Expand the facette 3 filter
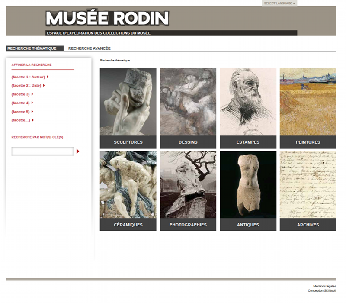The height and width of the screenshot is (303, 346). pyautogui.click(x=22, y=94)
